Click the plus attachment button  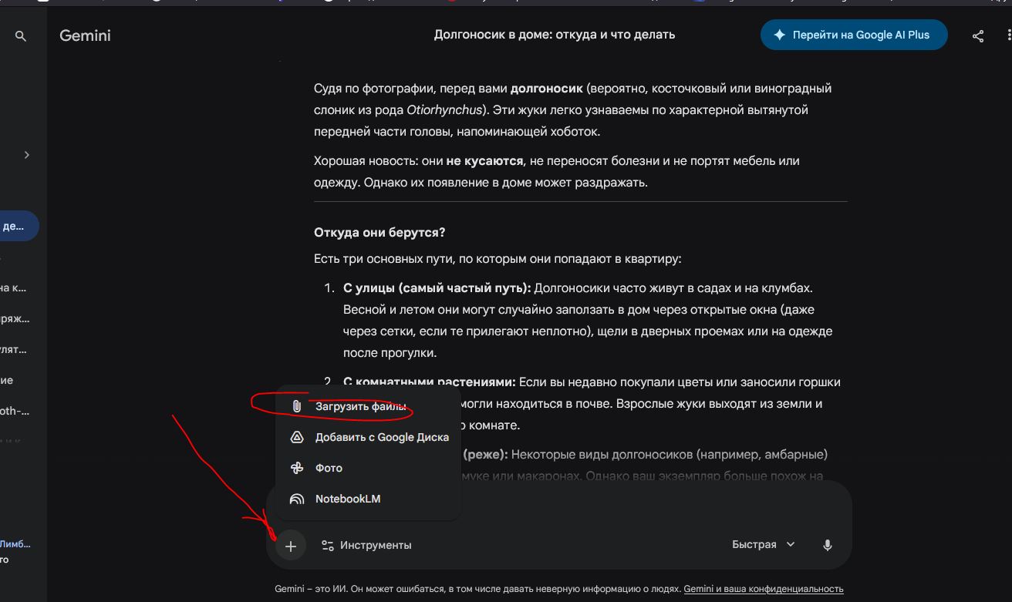pos(291,546)
